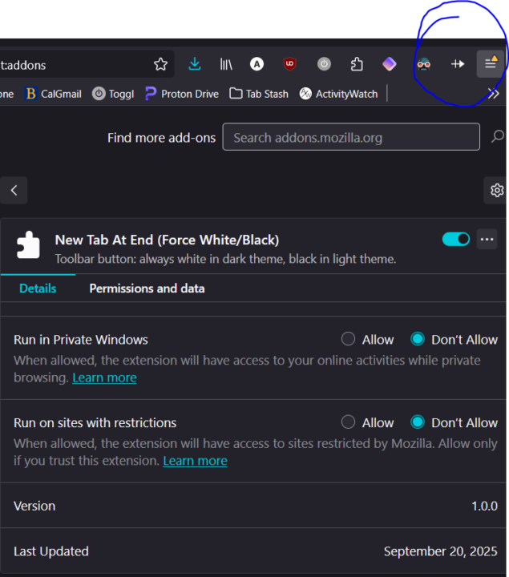Open the Toggl bookmark
Viewport: 509px width, 577px height.
coord(113,94)
